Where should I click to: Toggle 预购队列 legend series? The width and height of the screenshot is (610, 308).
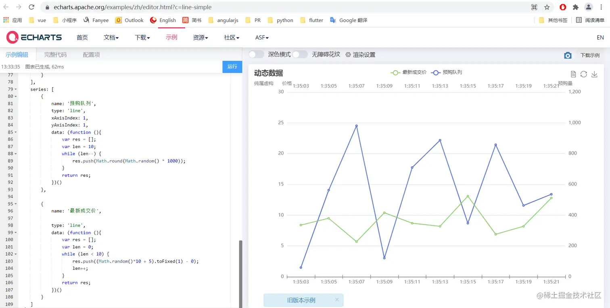(x=446, y=72)
